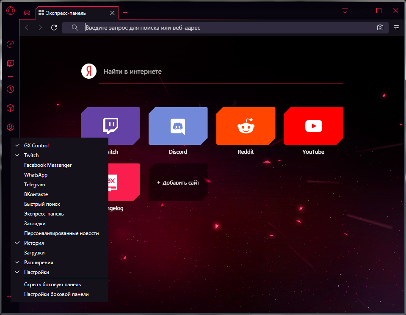Open the Opera main menu logo
The image size is (406, 315).
pyautogui.click(x=10, y=11)
